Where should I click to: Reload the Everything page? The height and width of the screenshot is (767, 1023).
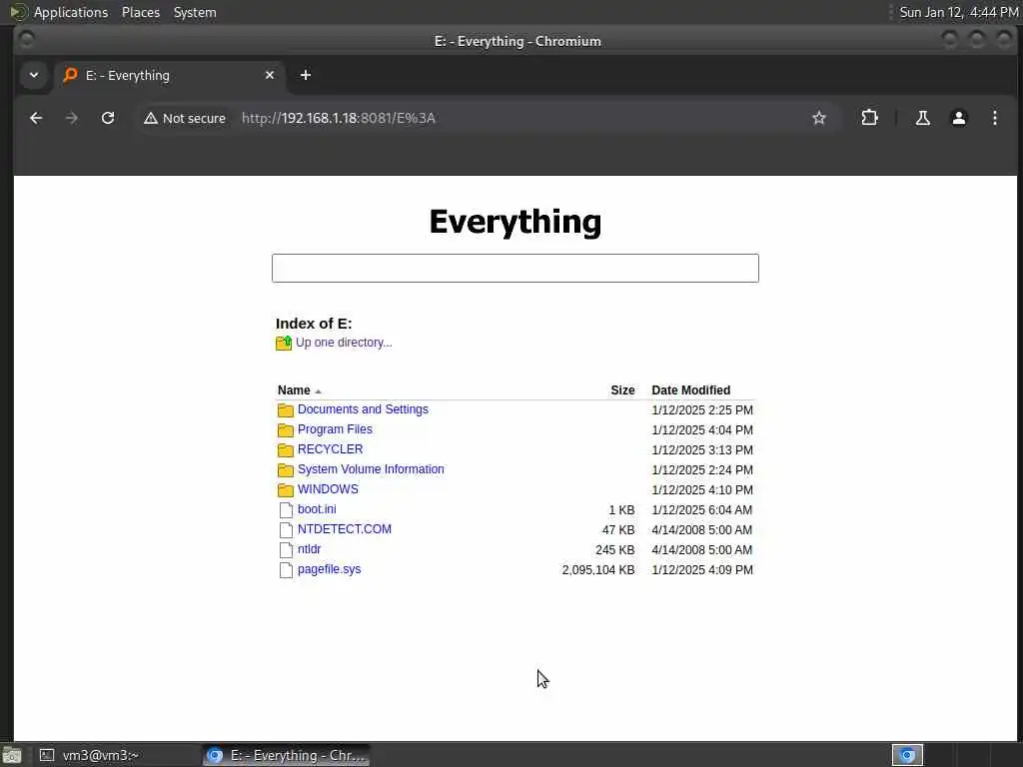coord(108,118)
